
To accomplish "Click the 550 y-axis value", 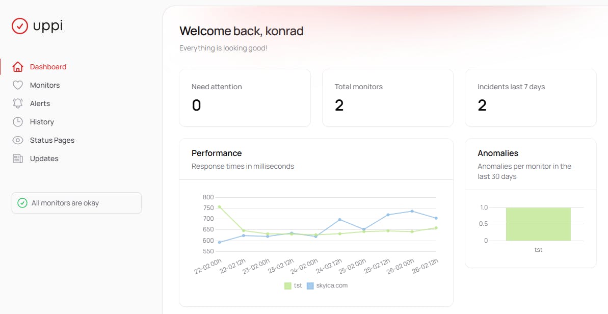I will point(208,251).
